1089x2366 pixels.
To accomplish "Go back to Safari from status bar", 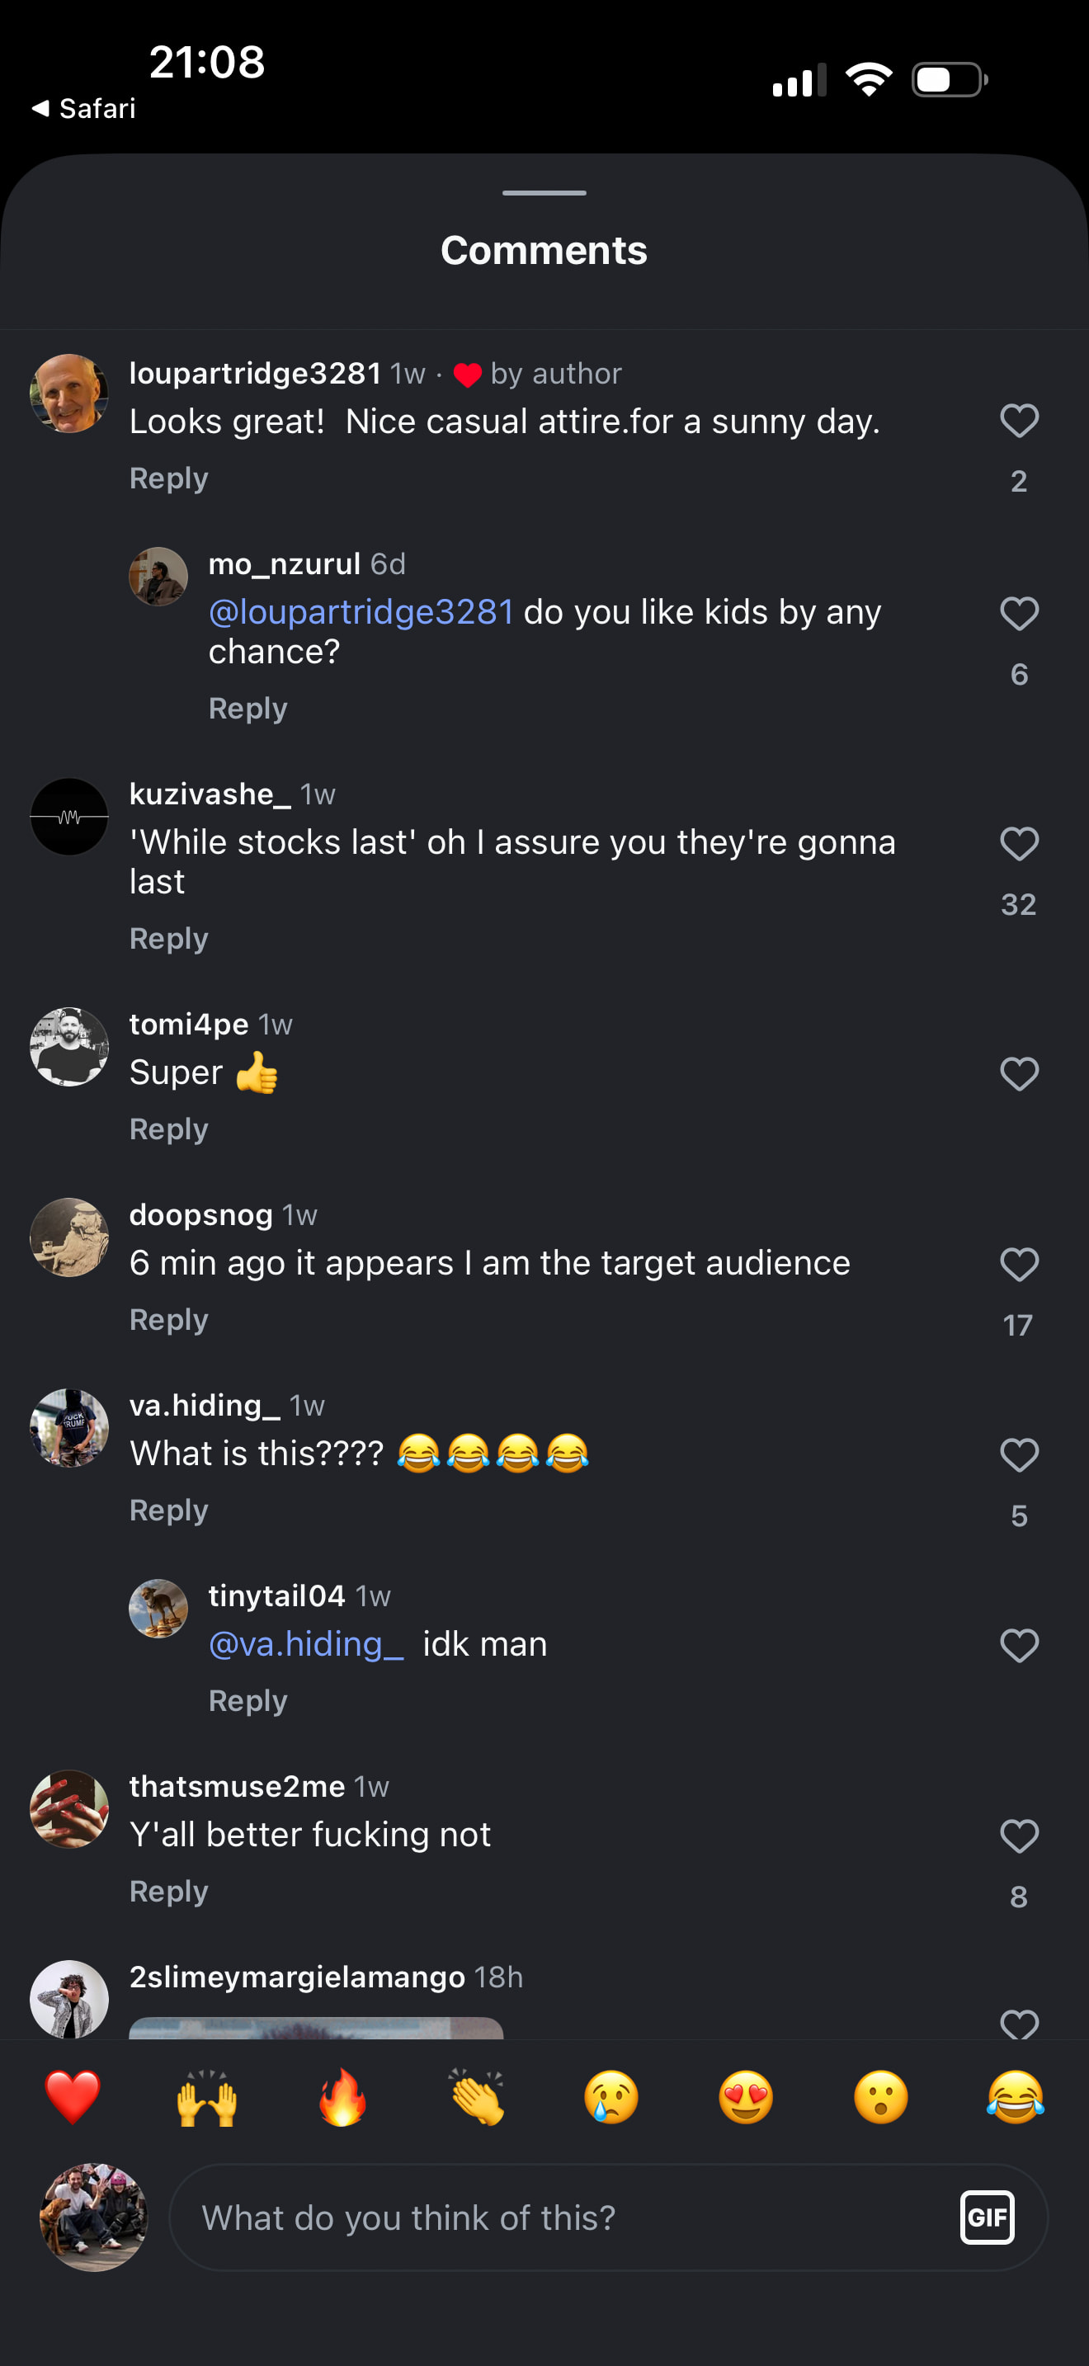I will 84,108.
